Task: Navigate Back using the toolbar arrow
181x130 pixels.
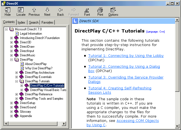Action: (x=60, y=10)
